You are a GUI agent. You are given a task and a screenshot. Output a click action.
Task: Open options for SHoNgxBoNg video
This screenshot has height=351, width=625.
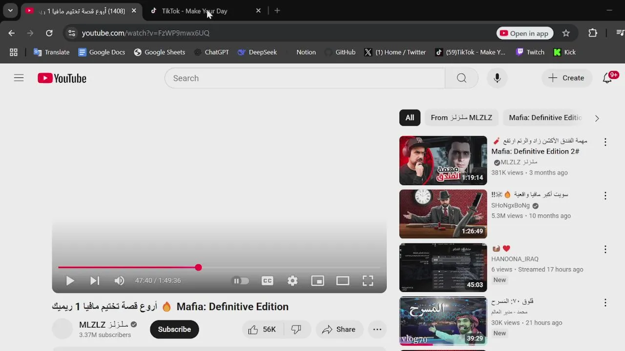pyautogui.click(x=605, y=196)
